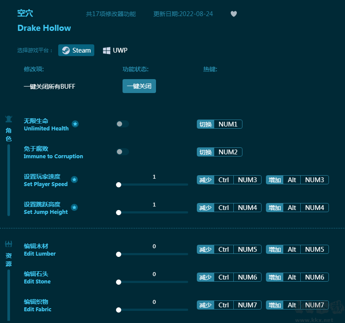Click the star icon beside Unlimited Health

(75, 124)
